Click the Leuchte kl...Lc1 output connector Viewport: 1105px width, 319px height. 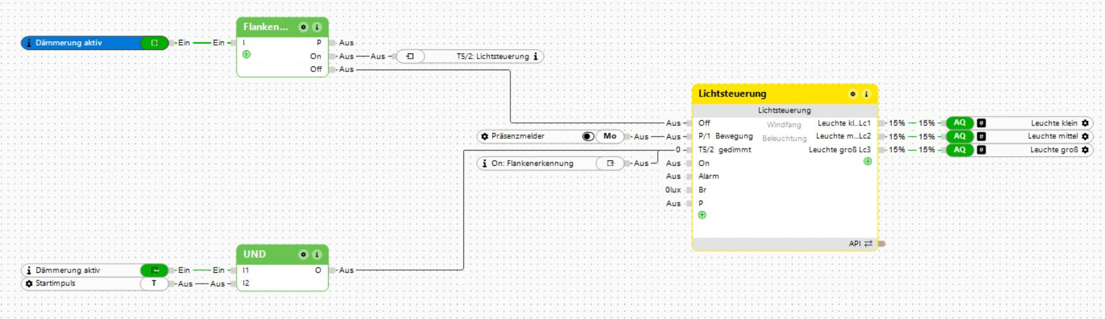coord(844,123)
